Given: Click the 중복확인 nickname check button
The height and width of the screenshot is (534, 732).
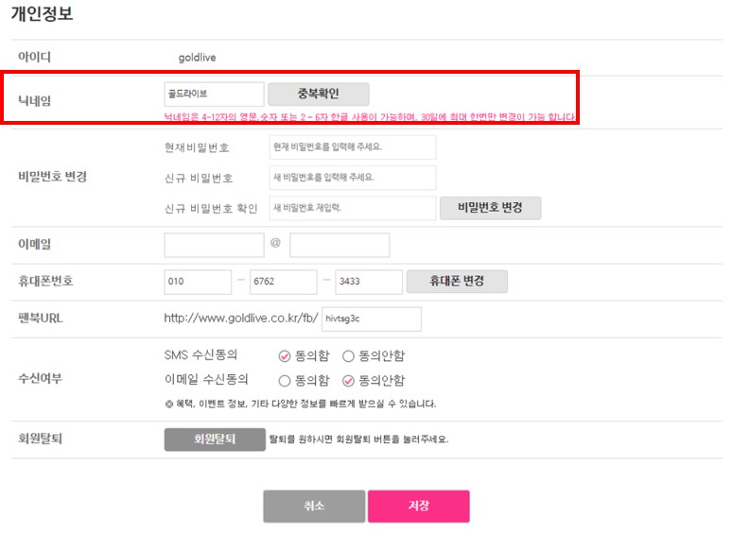Looking at the screenshot, I should point(319,95).
